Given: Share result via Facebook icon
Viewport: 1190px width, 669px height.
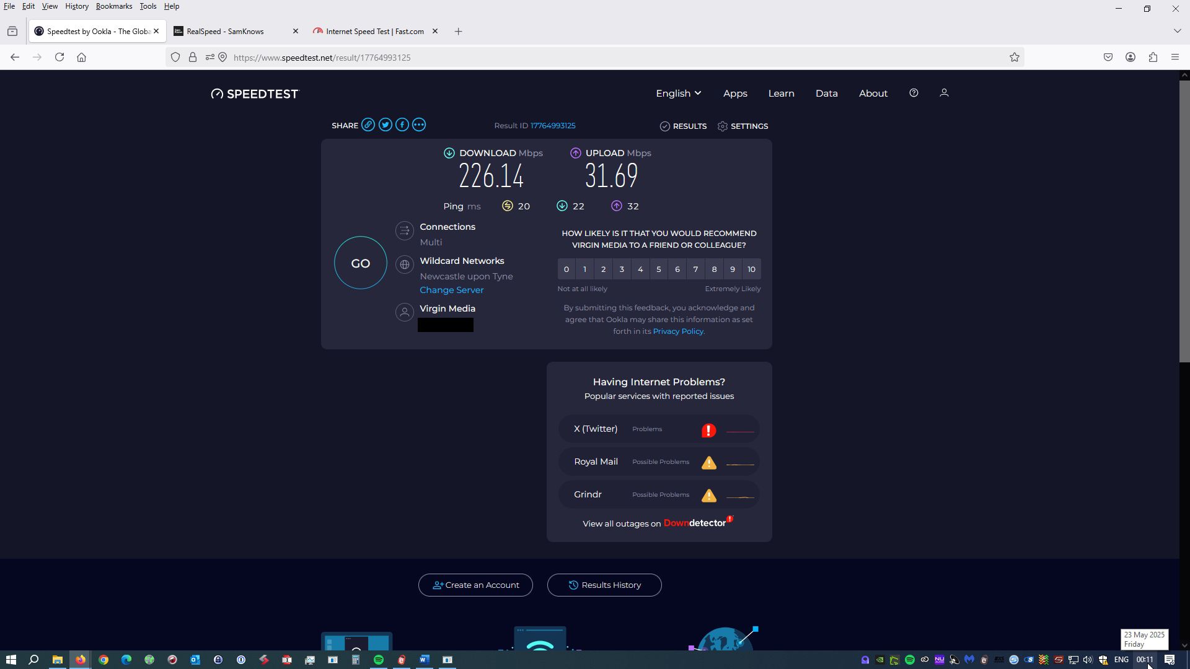Looking at the screenshot, I should tap(402, 125).
